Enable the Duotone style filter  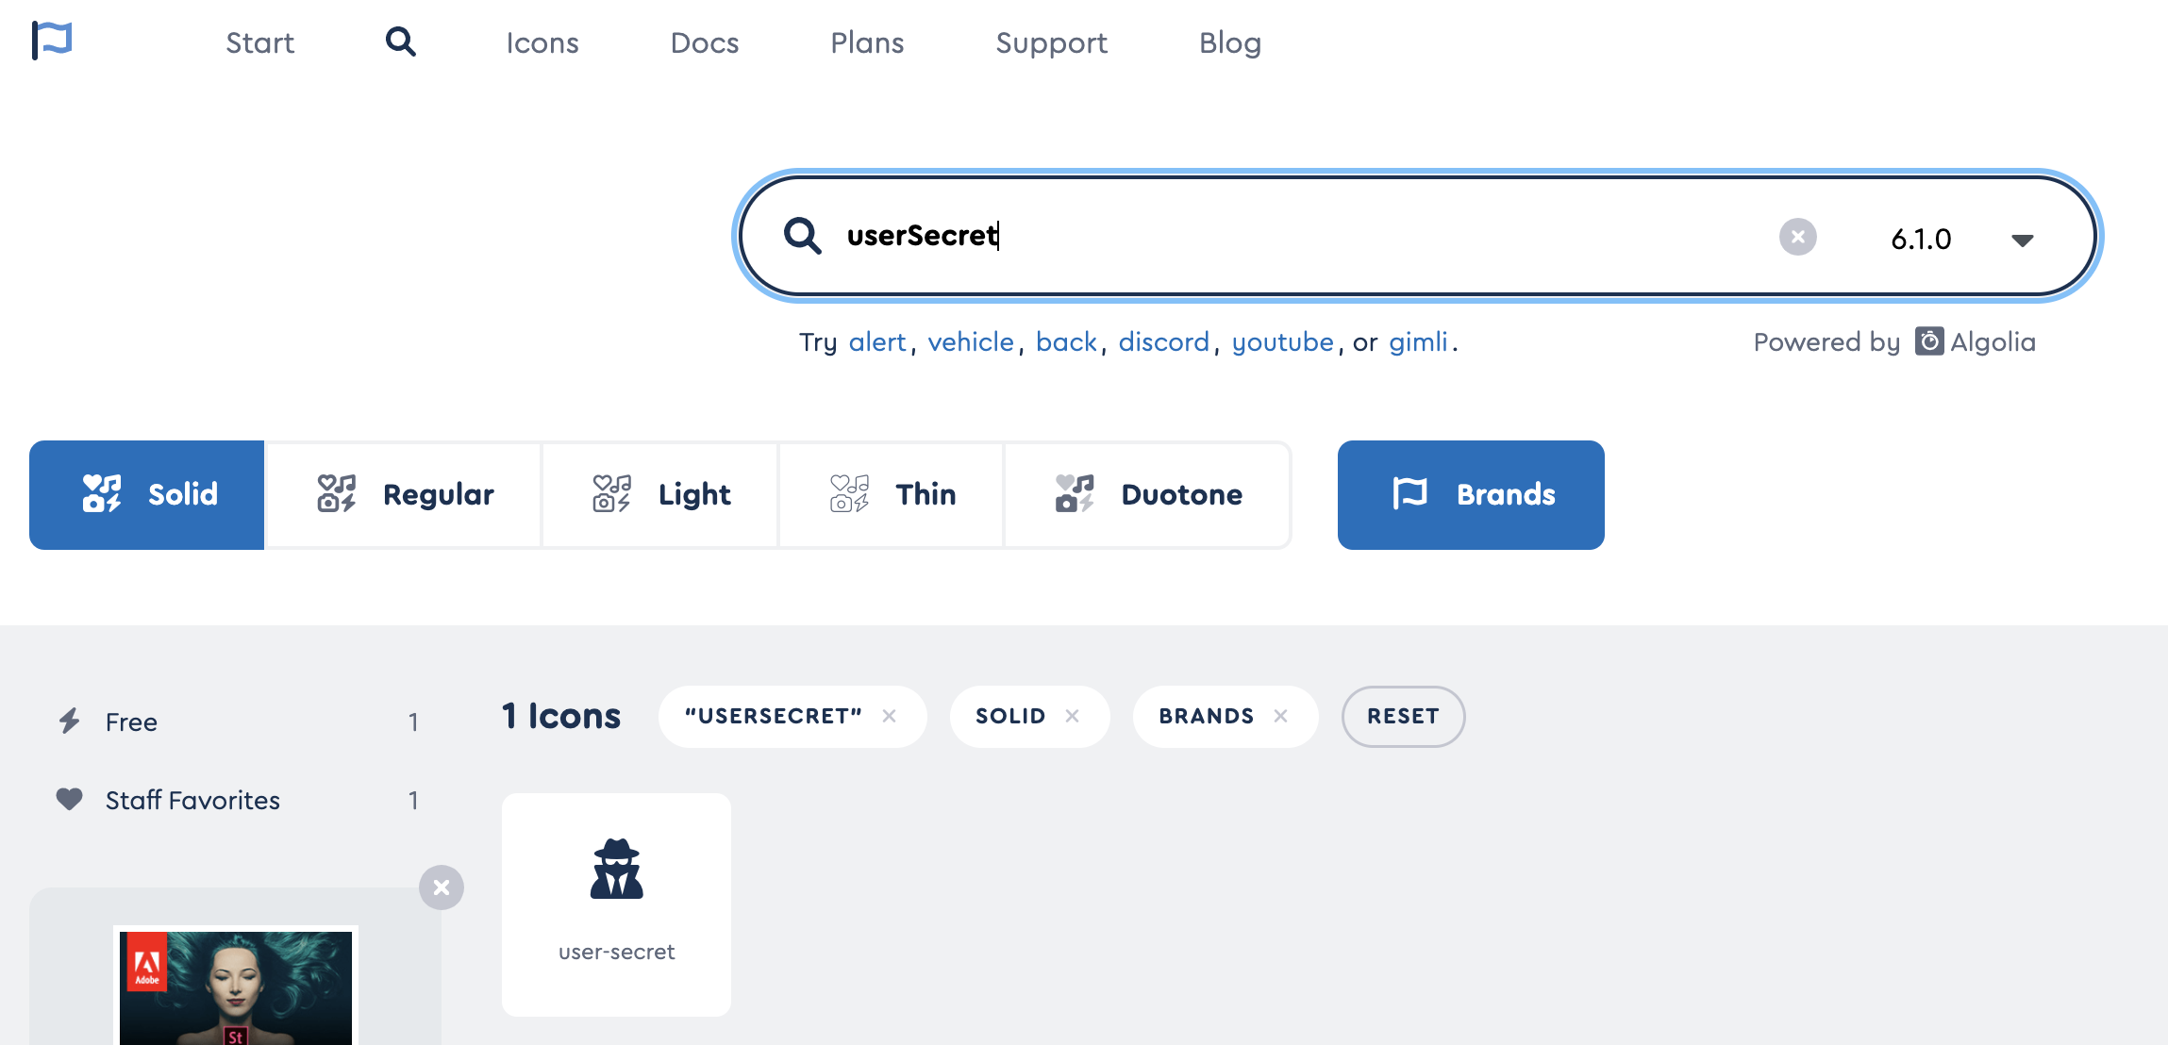pos(1147,494)
